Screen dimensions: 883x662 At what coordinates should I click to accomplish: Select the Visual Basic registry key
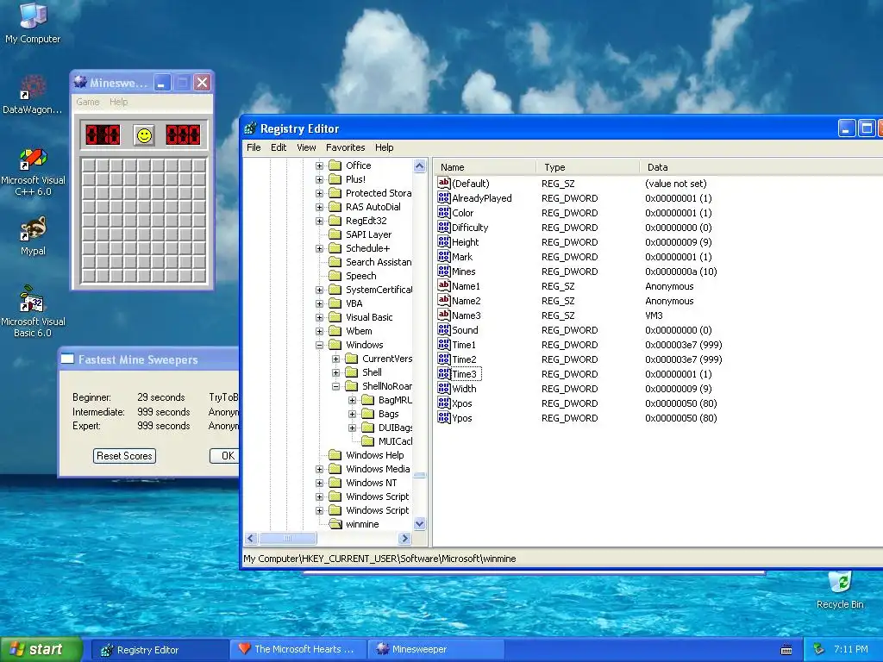(x=369, y=317)
